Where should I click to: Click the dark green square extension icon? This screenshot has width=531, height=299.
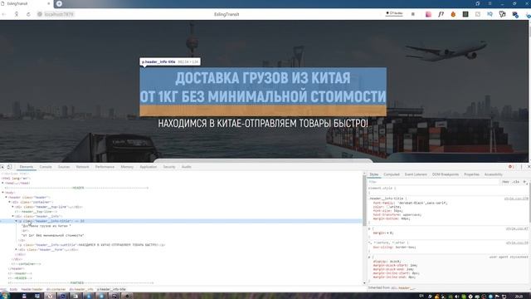point(465,14)
